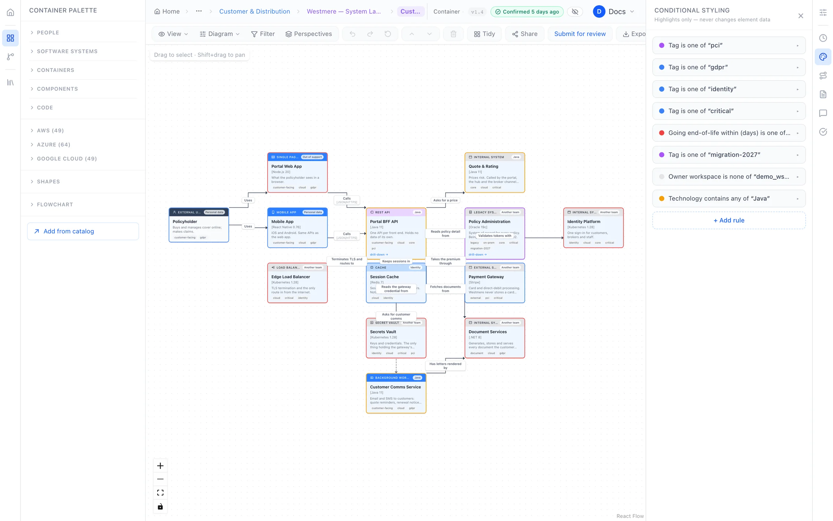This screenshot has width=833, height=521.
Task: Expand the GOOGLE CLOUD (49) section
Action: click(83, 159)
